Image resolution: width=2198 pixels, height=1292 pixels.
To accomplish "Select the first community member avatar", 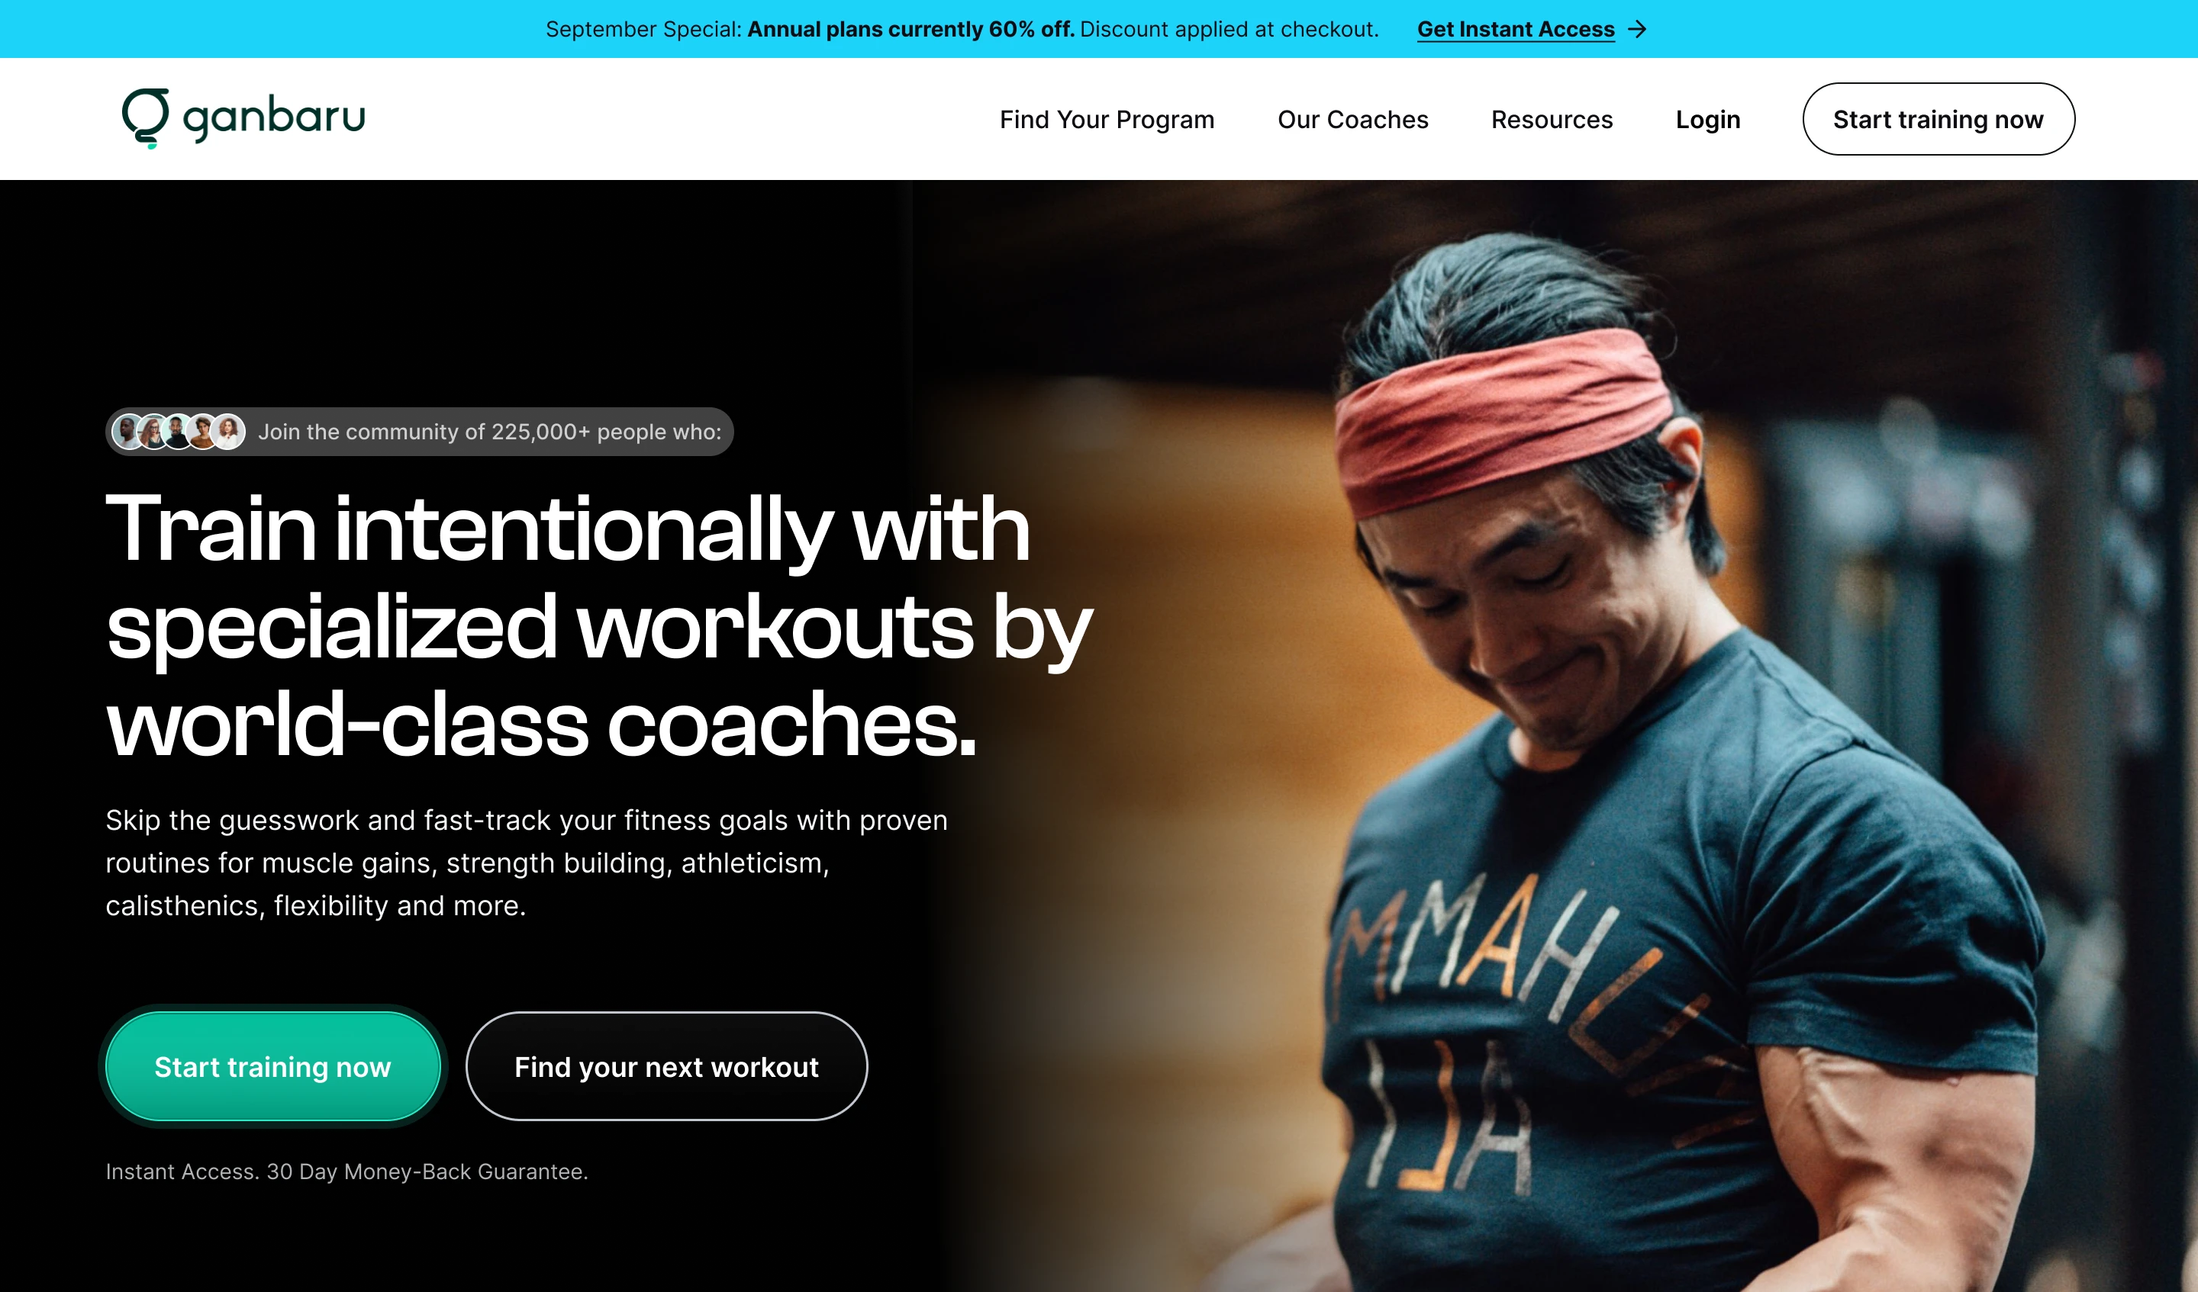I will pyautogui.click(x=128, y=432).
